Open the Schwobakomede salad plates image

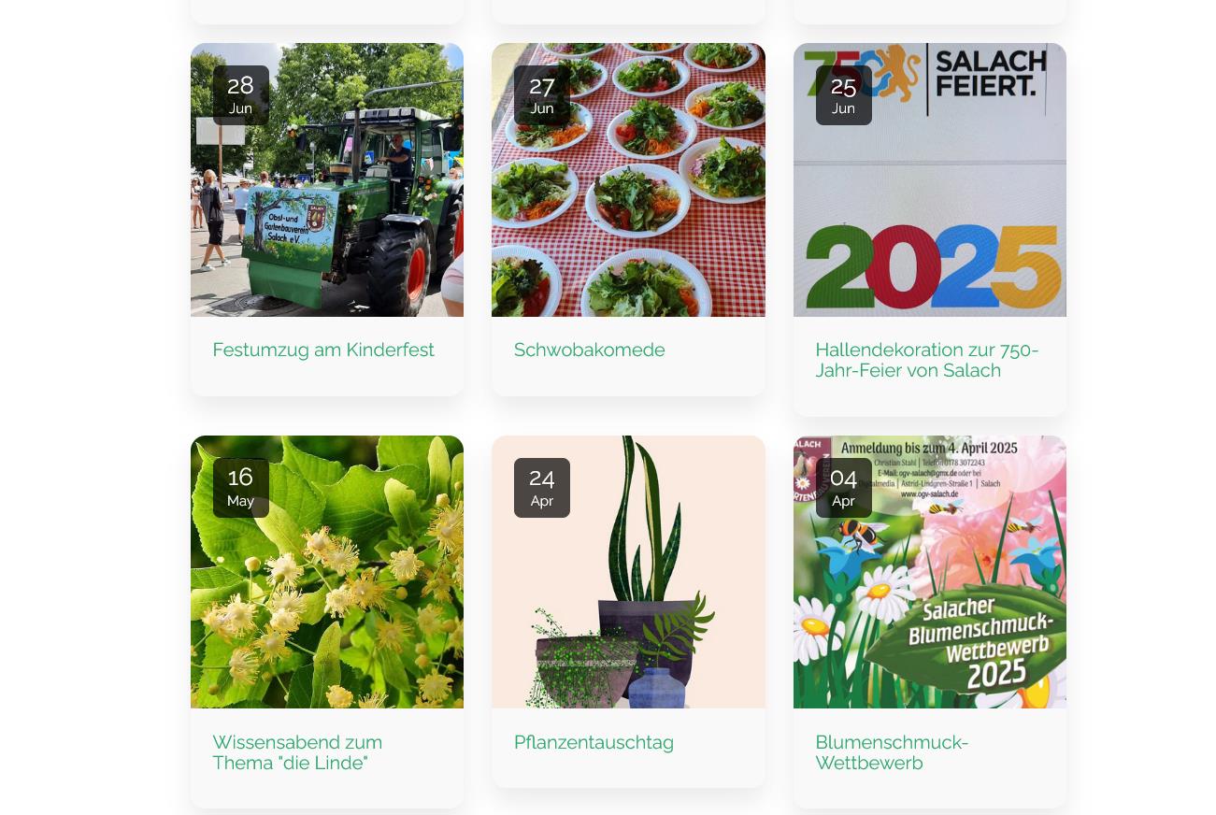coord(628,179)
